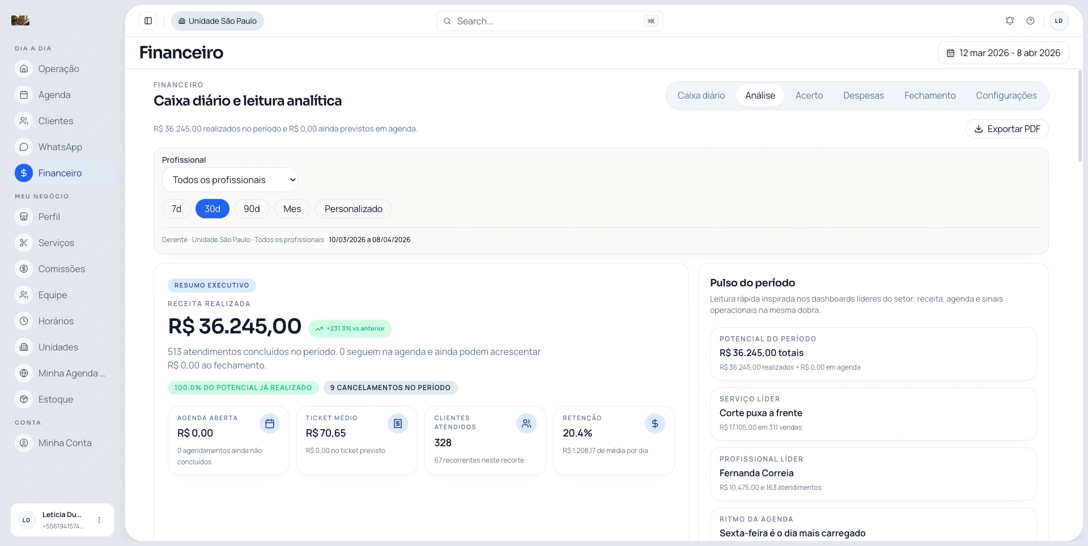Open the Serviços scissors icon

23,243
